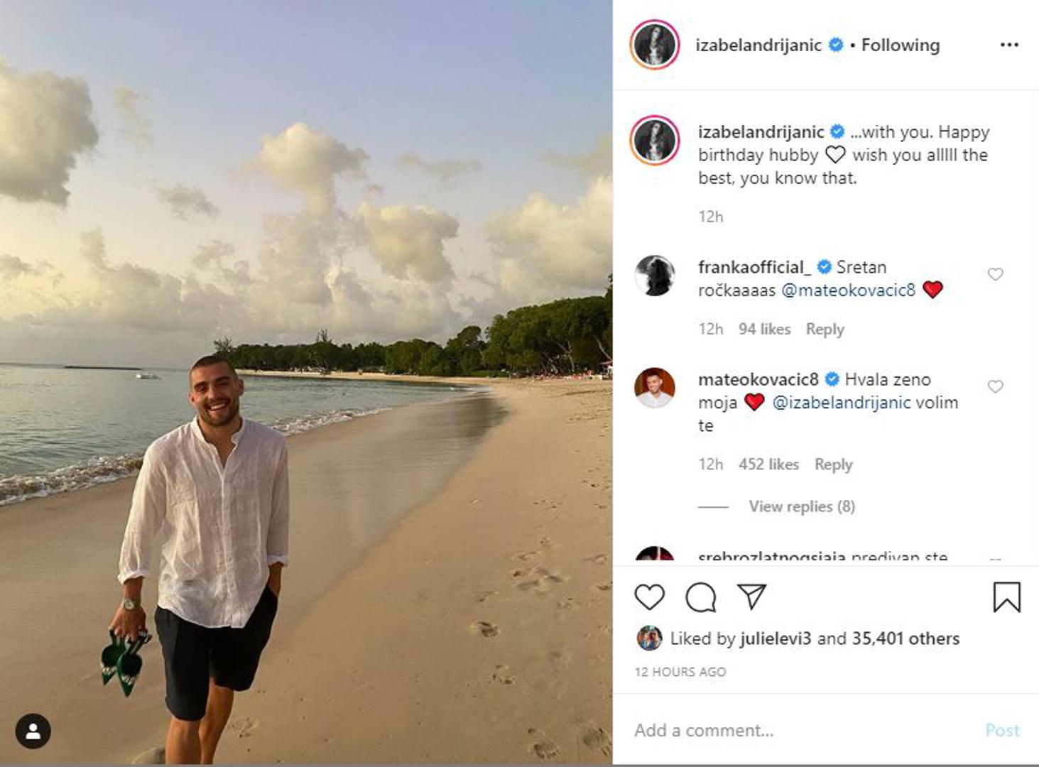The width and height of the screenshot is (1039, 767).
Task: Share post via paper plane icon
Action: click(x=751, y=597)
